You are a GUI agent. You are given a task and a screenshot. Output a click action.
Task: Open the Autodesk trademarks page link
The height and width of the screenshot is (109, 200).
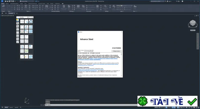point(91,70)
